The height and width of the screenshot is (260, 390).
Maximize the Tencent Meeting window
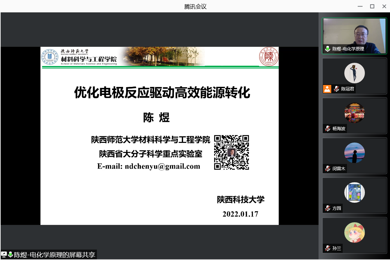coord(372,7)
